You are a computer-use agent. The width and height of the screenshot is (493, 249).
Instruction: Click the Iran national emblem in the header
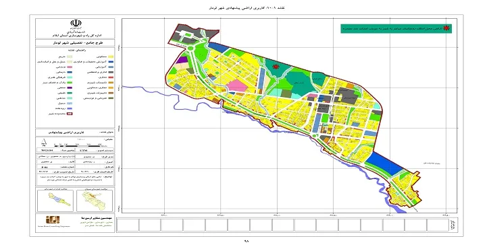(x=76, y=24)
